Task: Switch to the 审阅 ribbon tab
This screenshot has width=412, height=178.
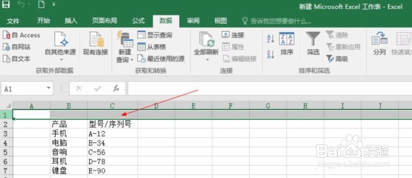Action: click(193, 21)
